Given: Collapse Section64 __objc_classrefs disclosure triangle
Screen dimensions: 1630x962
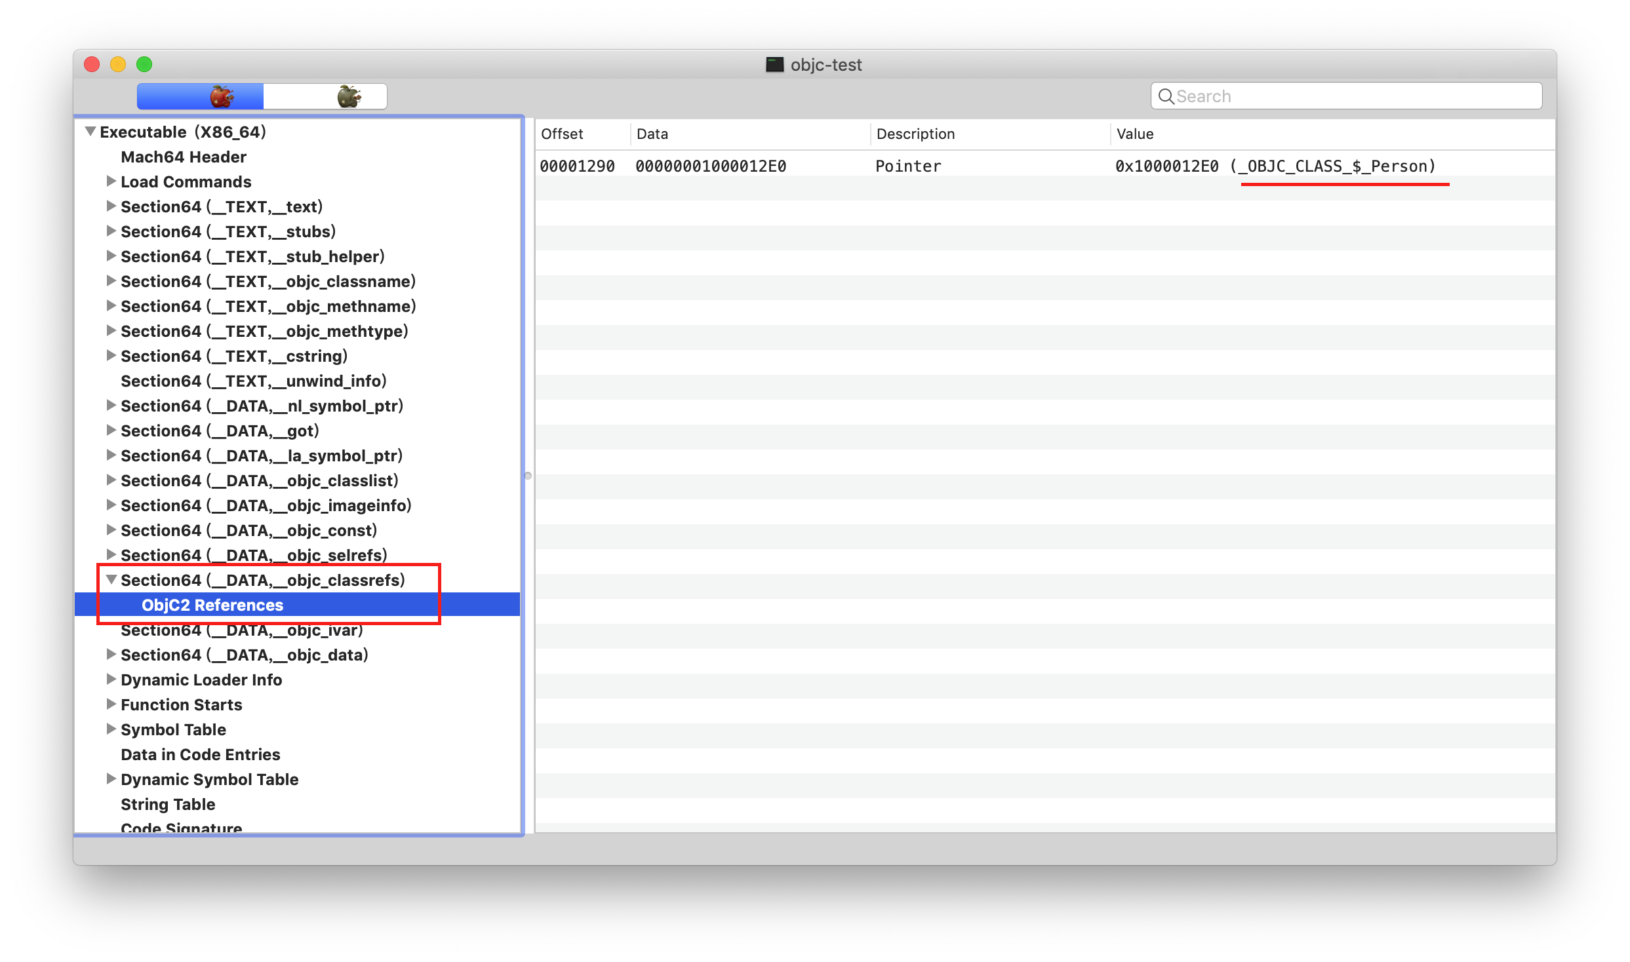Looking at the screenshot, I should tap(111, 579).
